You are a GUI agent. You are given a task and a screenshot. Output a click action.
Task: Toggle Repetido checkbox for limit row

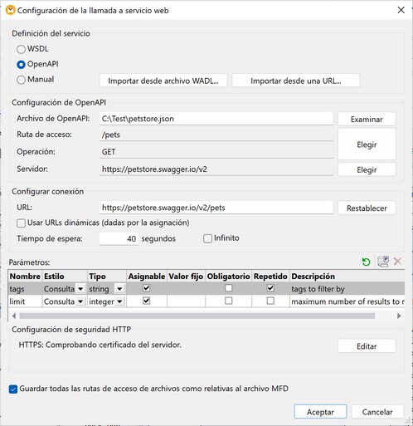coord(270,301)
